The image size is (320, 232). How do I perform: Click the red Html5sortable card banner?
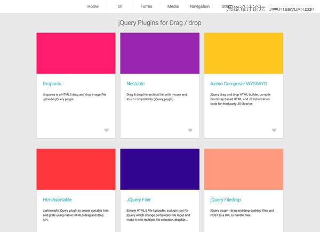[x=76, y=169]
